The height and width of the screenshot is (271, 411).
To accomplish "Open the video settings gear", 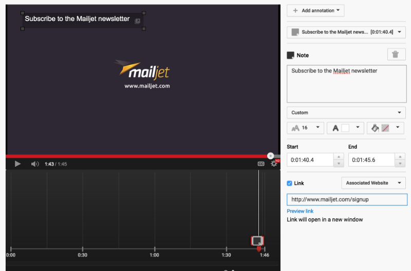I will pos(274,164).
